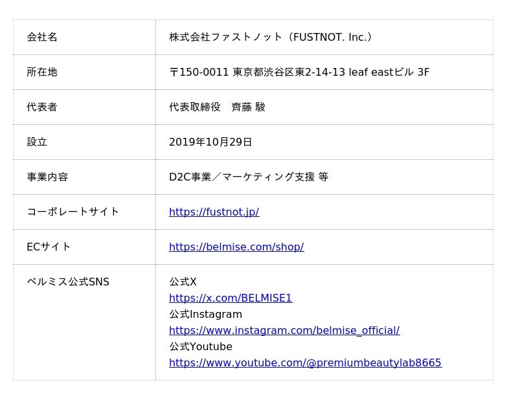518x400 pixels.
Task: Click the ECサイト row label
Action: (x=49, y=247)
